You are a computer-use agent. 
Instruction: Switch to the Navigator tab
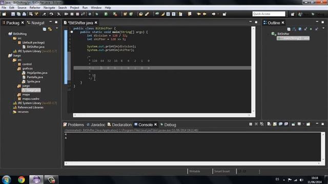coord(36,22)
